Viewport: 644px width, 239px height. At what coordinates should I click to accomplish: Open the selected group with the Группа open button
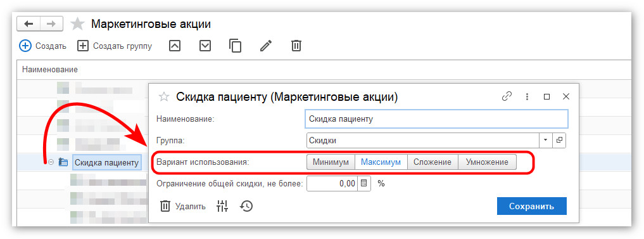pyautogui.click(x=559, y=140)
